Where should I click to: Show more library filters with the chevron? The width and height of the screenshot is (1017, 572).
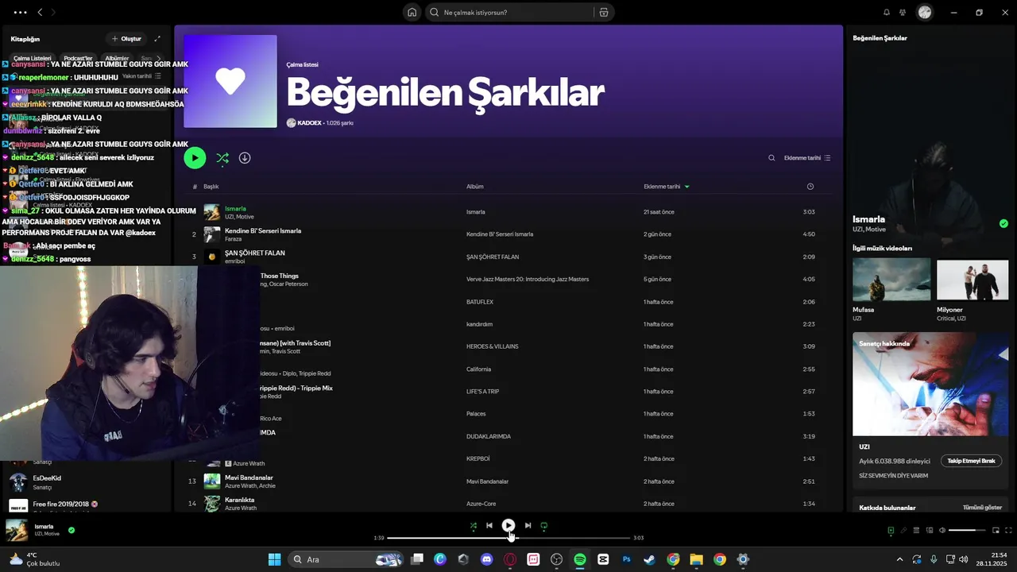pyautogui.click(x=158, y=59)
